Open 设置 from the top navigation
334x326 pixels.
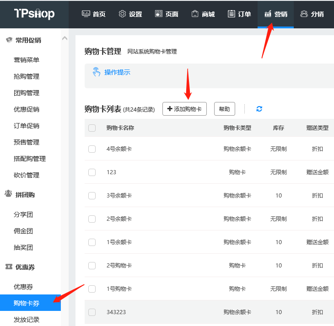point(130,14)
